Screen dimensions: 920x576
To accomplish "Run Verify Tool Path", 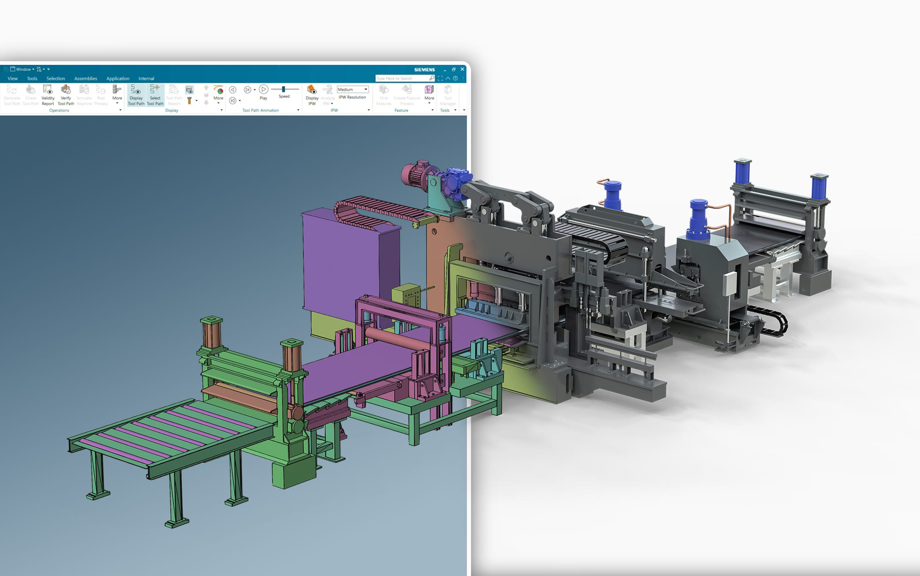I will [66, 95].
